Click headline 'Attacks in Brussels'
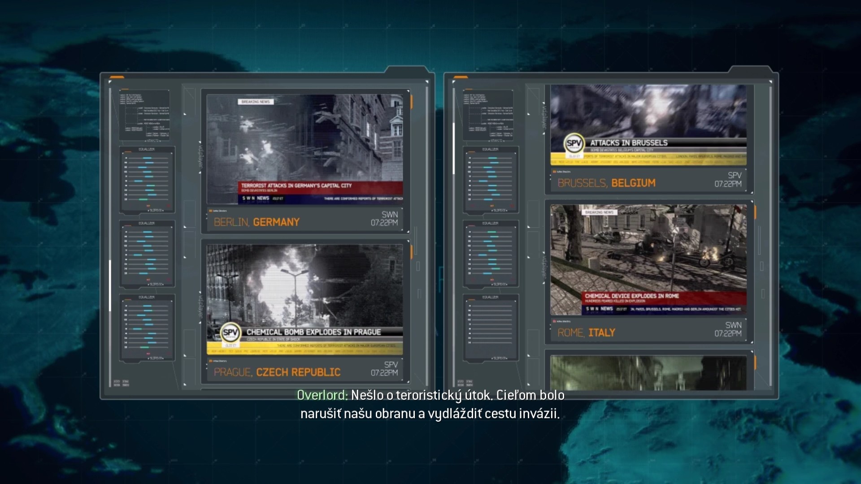 coord(629,143)
